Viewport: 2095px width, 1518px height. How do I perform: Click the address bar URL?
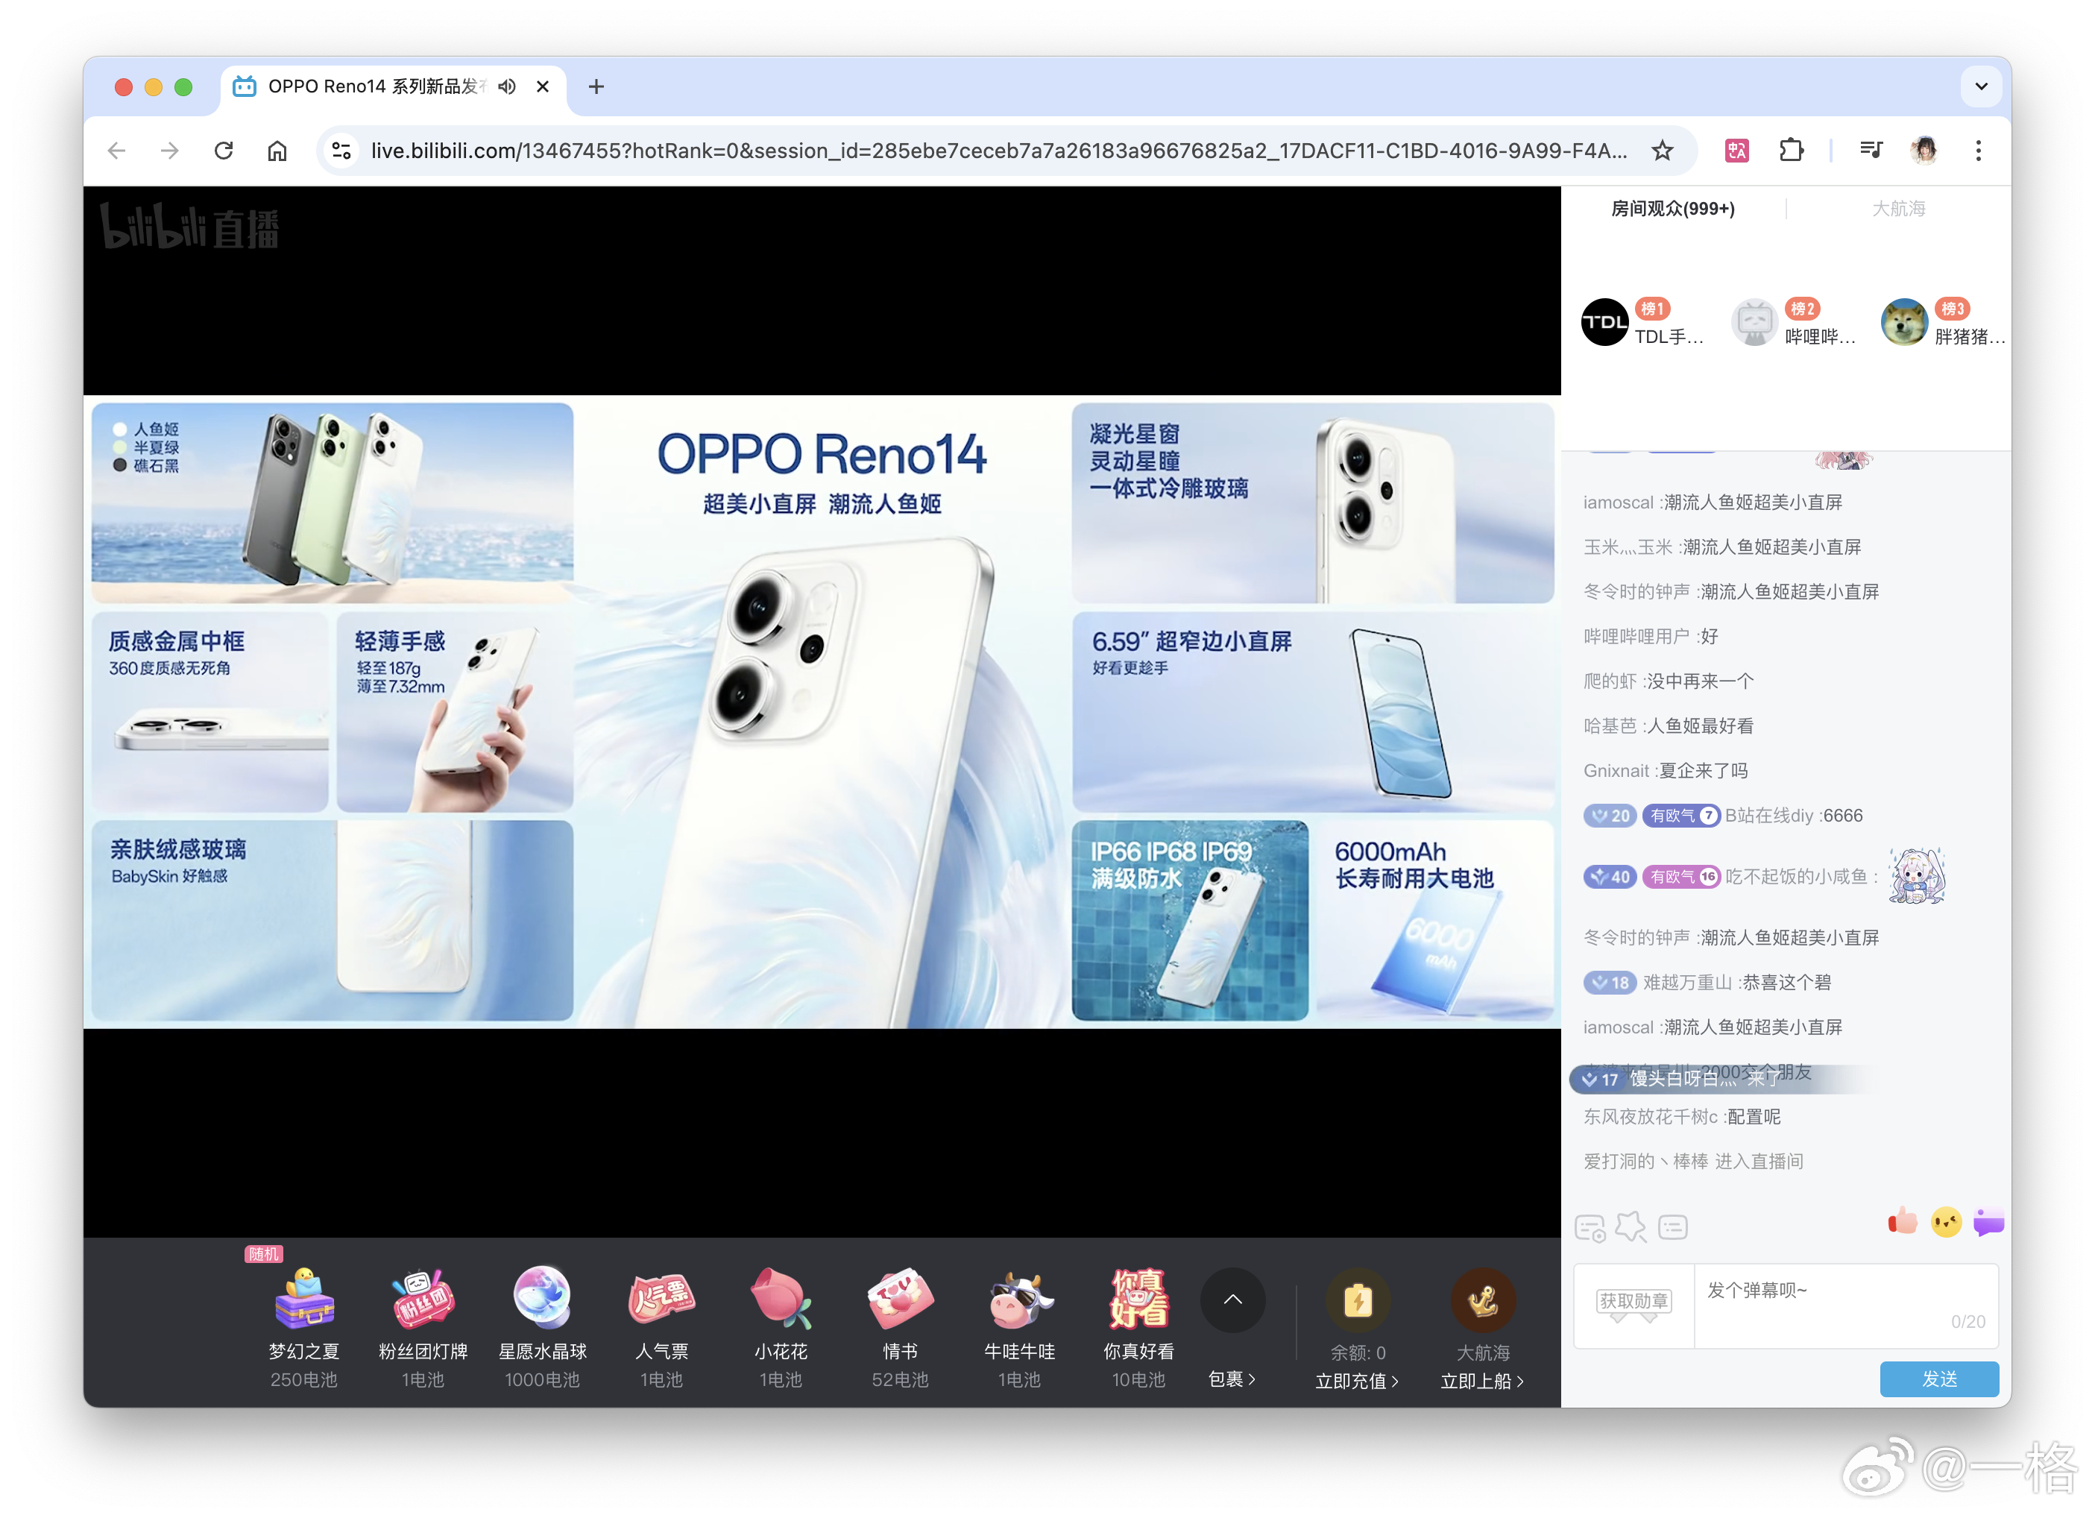click(x=998, y=151)
